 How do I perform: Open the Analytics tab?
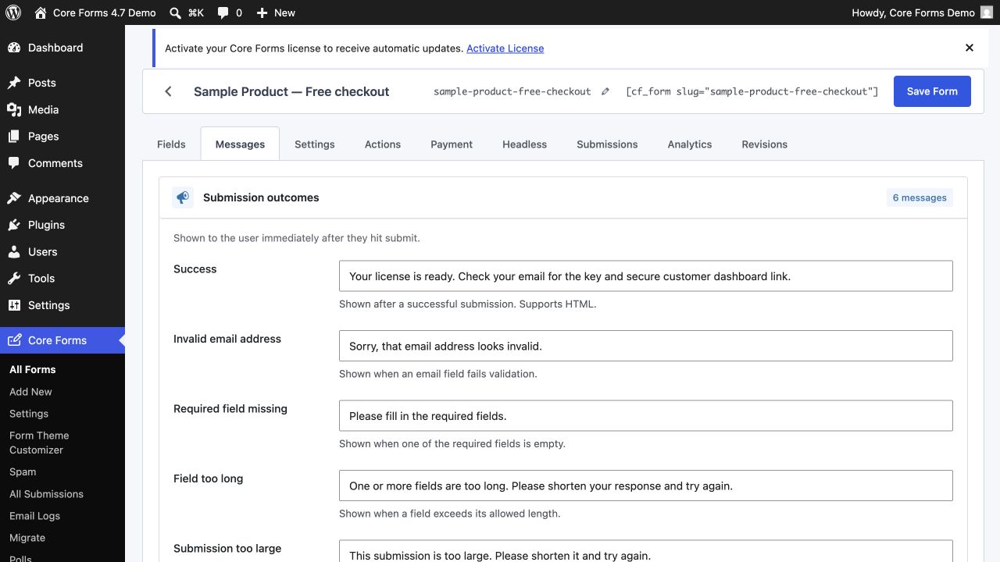tap(690, 144)
